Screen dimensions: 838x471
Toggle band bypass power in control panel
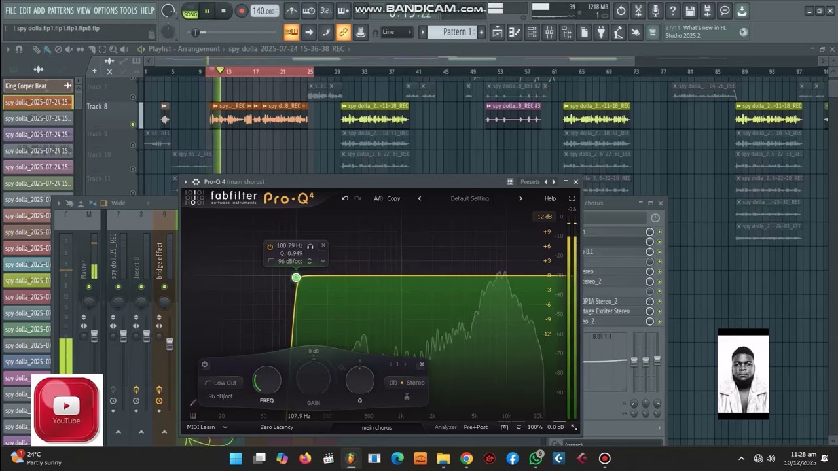[204, 364]
